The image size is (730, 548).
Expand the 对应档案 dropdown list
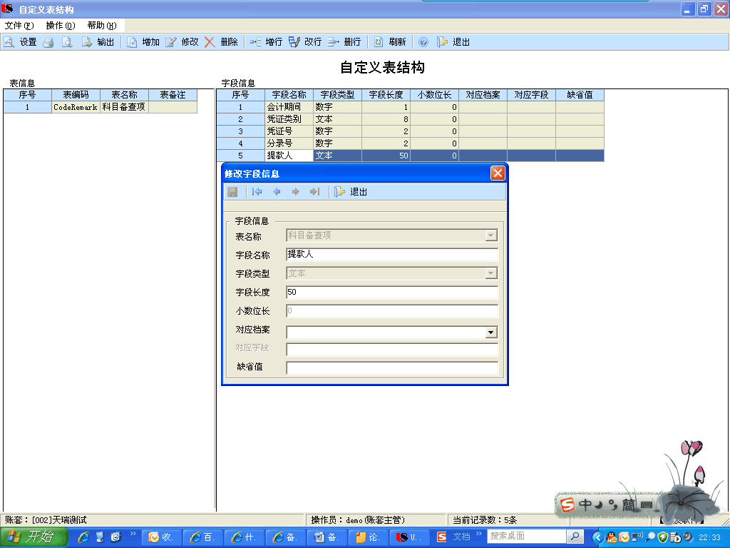click(x=490, y=333)
